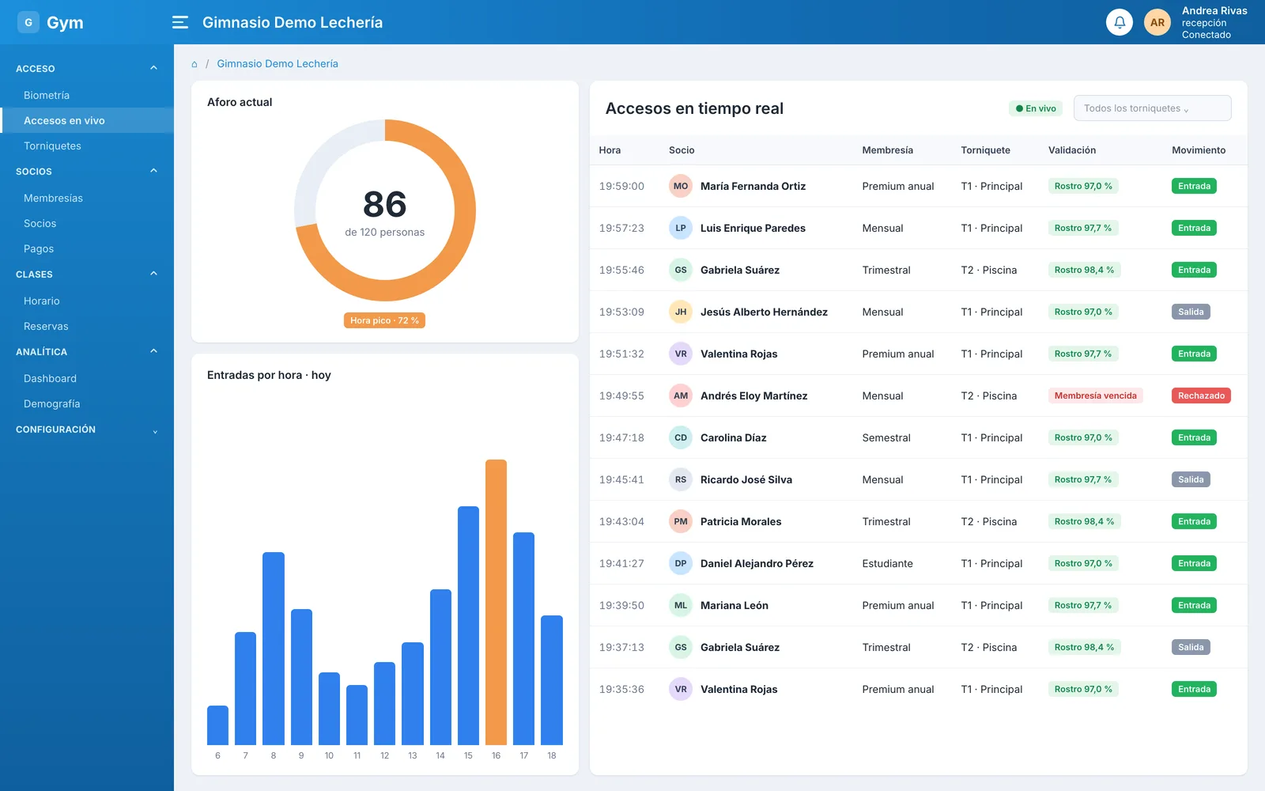Click Jesús Alberto Hernández's JH avatar

681,312
